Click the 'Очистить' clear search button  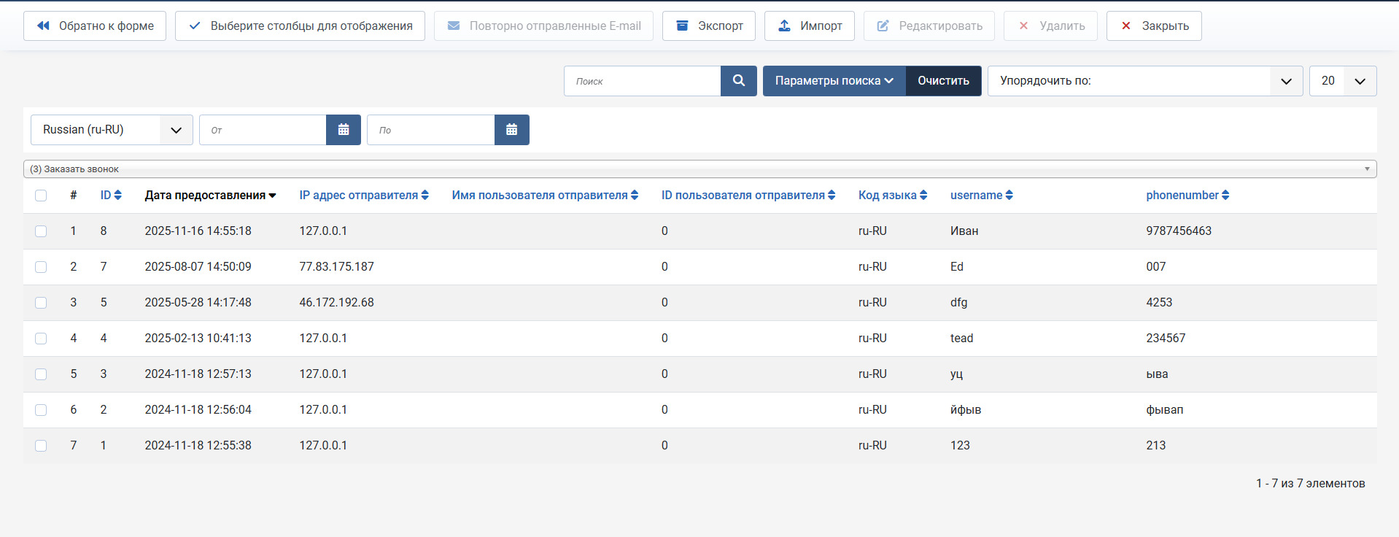(944, 81)
